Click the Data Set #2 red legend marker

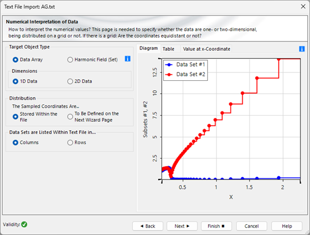[169, 75]
